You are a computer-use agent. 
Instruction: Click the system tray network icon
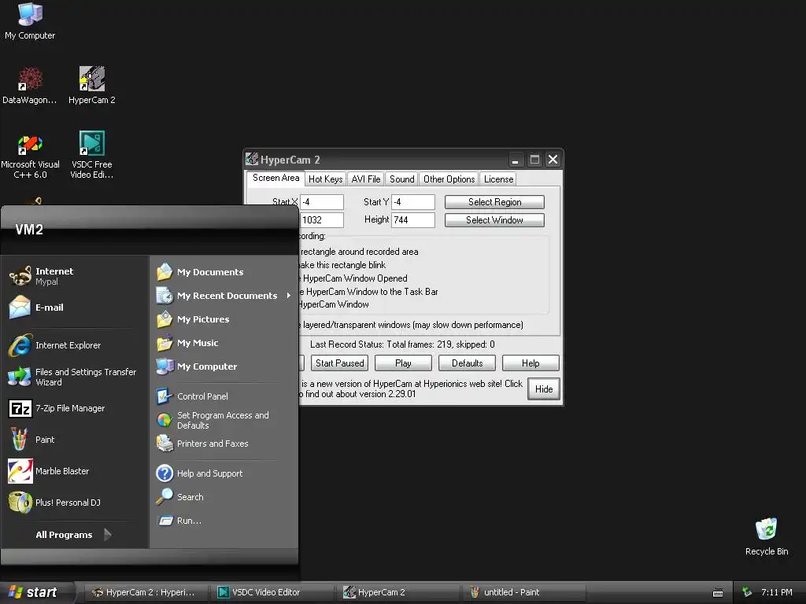[x=748, y=593]
